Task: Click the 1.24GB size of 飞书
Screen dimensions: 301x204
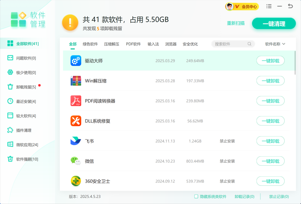Action: click(x=195, y=141)
